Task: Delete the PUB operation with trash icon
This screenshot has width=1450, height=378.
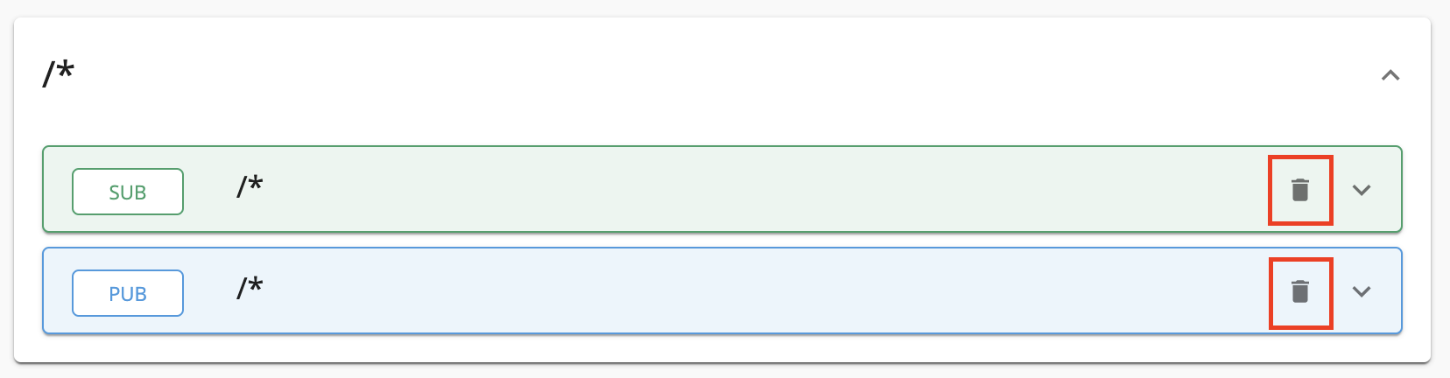Action: point(1300,291)
